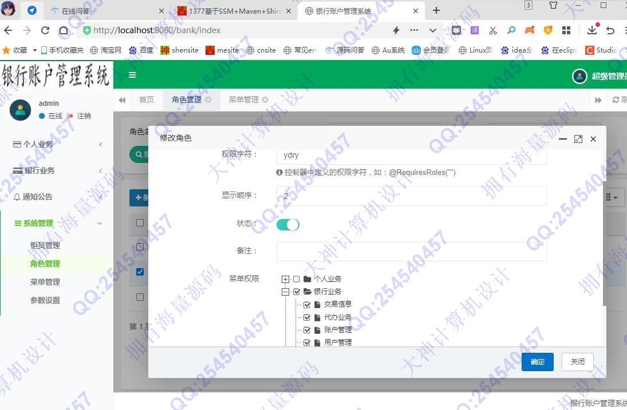Switch to the 1377基于SSM+Maven browser tab
This screenshot has width=627, height=410.
235,11
